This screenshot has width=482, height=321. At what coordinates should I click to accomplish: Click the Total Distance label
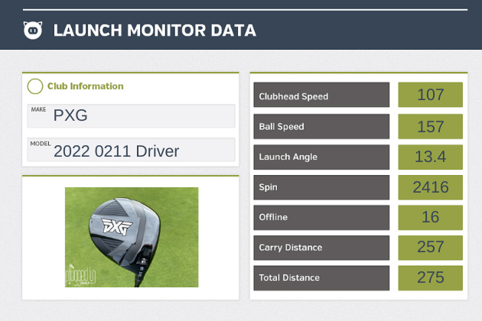[321, 277]
